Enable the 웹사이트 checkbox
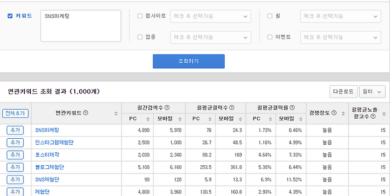The image size is (390, 196). coord(140,16)
